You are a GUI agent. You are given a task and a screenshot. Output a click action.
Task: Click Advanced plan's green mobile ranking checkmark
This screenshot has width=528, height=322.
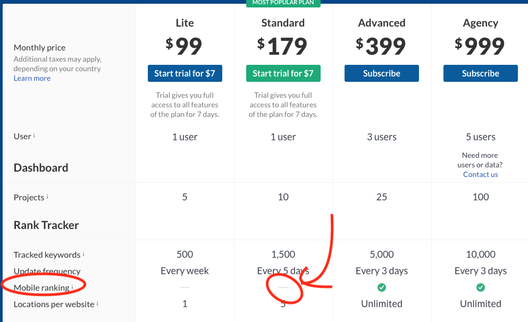pos(382,287)
